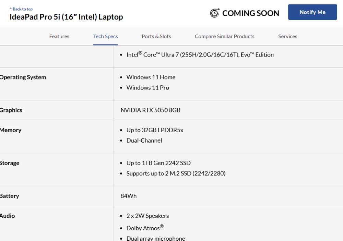Click the Graphics row label
Viewport: 343px width, 241px height.
pyautogui.click(x=11, y=110)
